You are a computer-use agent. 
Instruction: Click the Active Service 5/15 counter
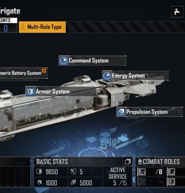click(118, 177)
